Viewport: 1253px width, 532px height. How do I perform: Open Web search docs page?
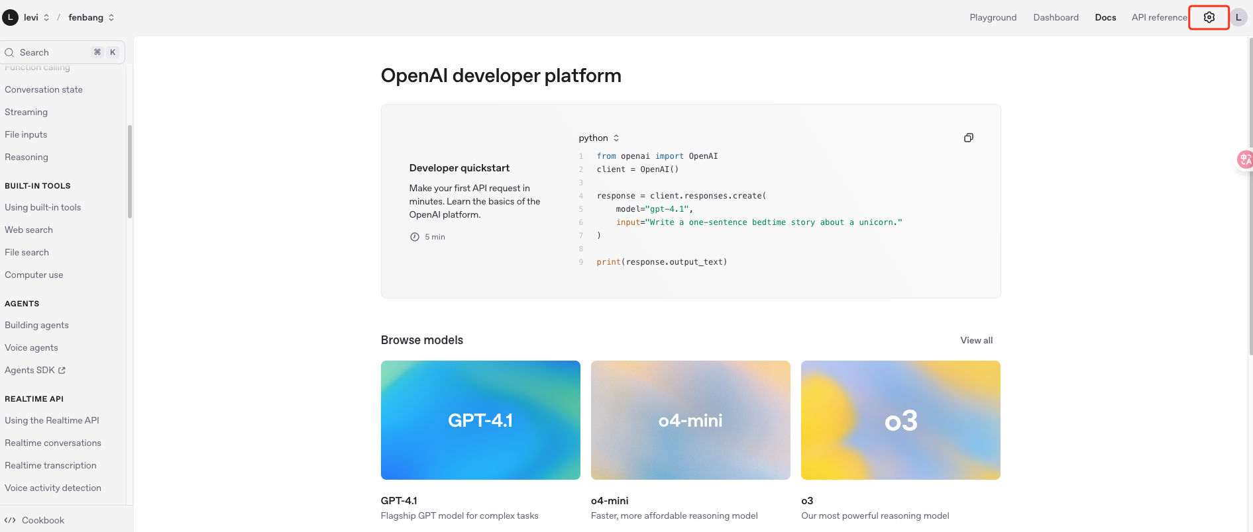pyautogui.click(x=28, y=230)
